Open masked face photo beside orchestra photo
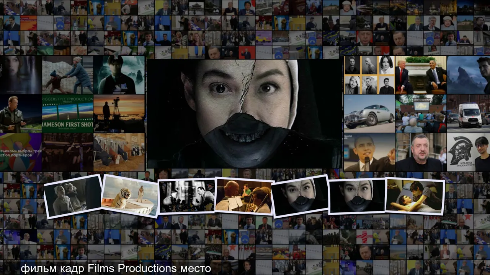The height and width of the screenshot is (275, 490). pos(301,196)
